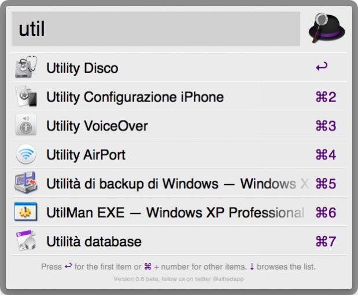This screenshot has width=358, height=295.
Task: Click the iPhone Configuration Utility icon
Action: 26,96
